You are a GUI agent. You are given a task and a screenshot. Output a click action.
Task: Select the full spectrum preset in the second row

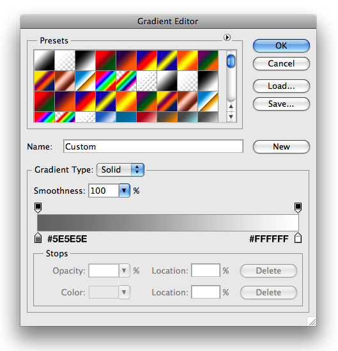(x=105, y=81)
